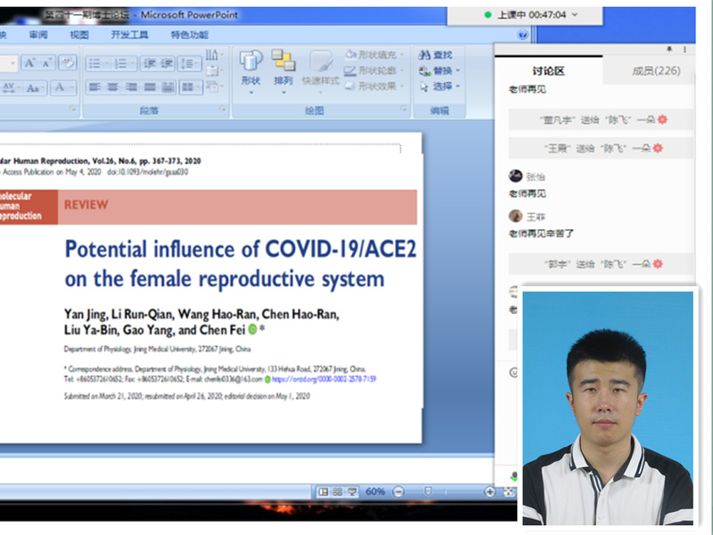Fit slide to current window icon
The width and height of the screenshot is (713, 535).
pos(507,491)
